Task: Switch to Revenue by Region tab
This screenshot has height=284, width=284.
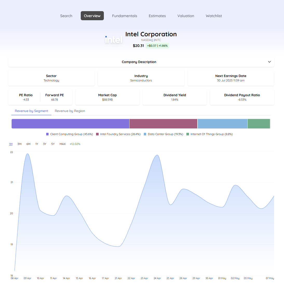Action: coord(70,111)
